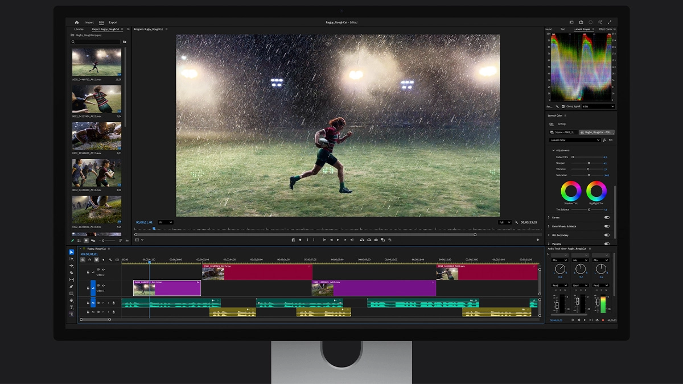Viewport: 683px width, 384px height.
Task: Click the Export Frame camera icon
Action: click(x=376, y=240)
